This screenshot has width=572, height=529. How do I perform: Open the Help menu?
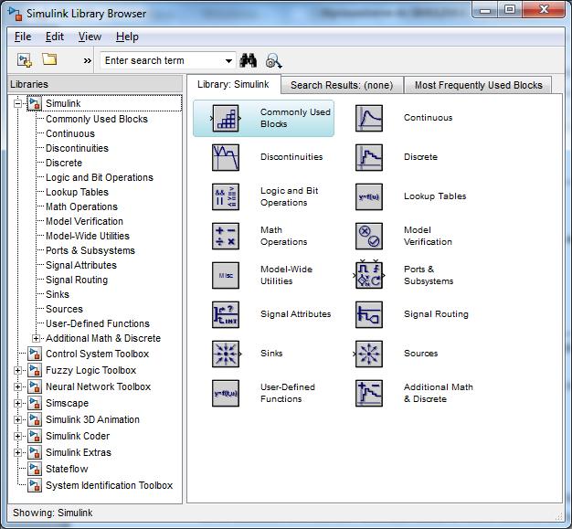(x=127, y=37)
